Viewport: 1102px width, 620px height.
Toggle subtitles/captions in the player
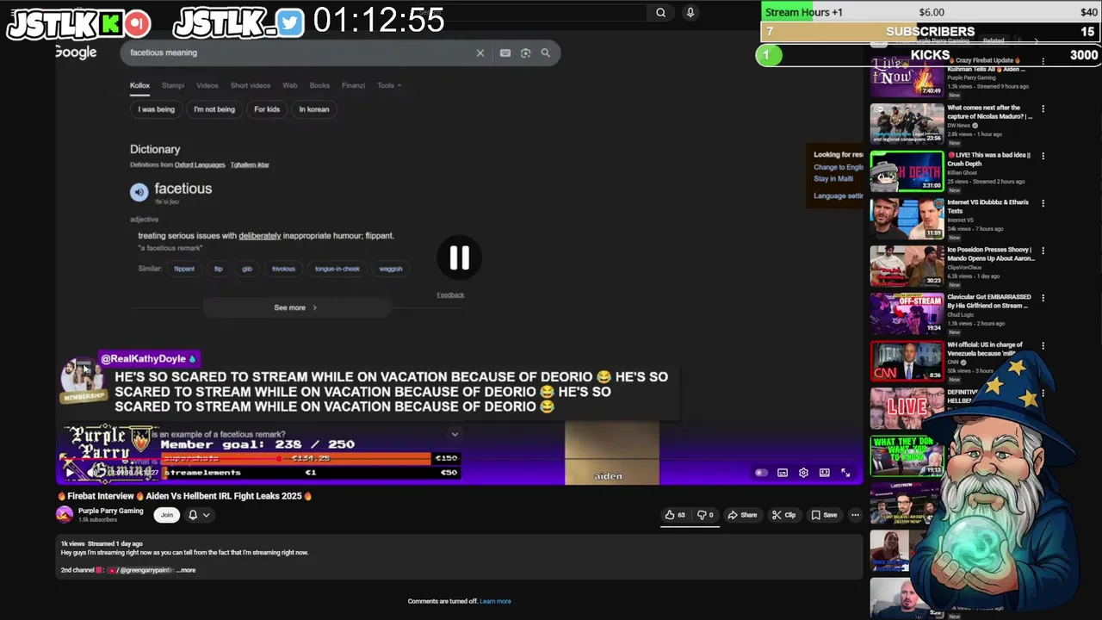tap(783, 473)
